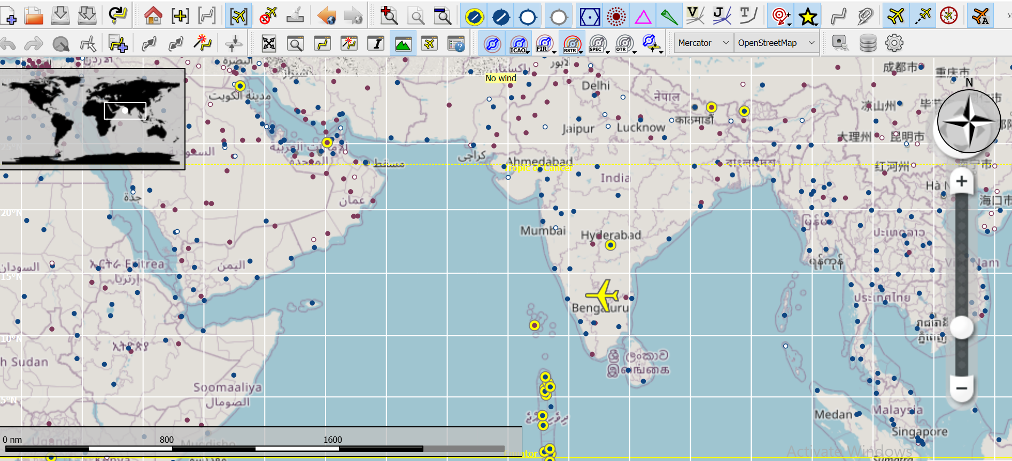Open Search dock window icon

(x=296, y=43)
